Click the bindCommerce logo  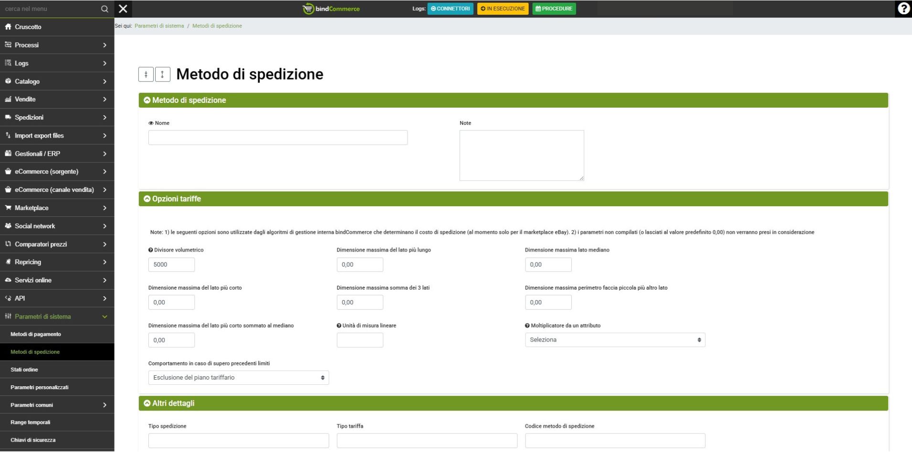point(331,9)
